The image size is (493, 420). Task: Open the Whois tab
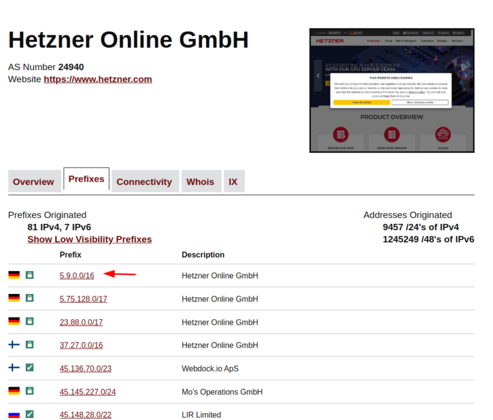point(201,182)
